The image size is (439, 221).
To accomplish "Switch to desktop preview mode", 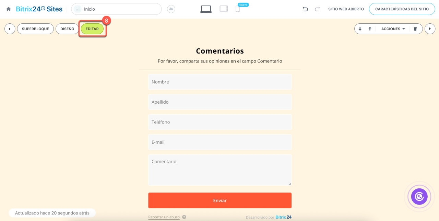I will (206, 9).
